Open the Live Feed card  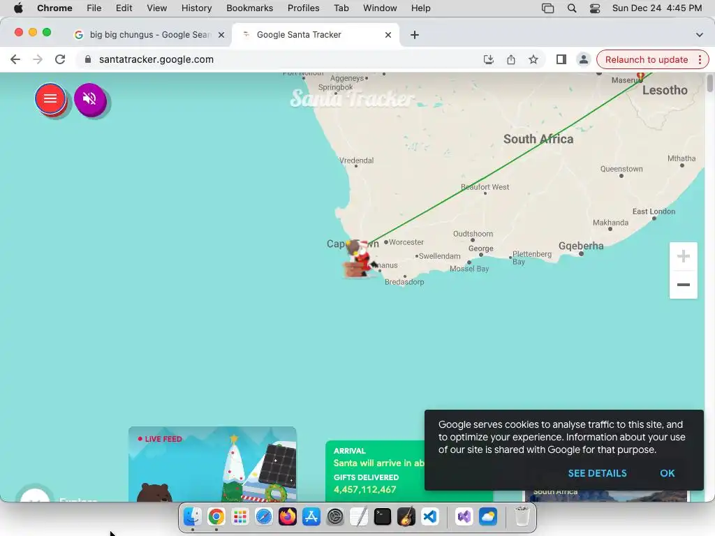tap(212, 464)
